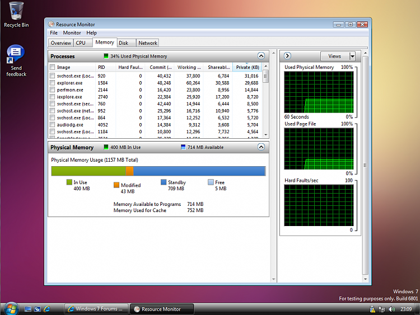Viewport: 420px width, 315px height.
Task: Select the Memory tab
Action: point(105,43)
